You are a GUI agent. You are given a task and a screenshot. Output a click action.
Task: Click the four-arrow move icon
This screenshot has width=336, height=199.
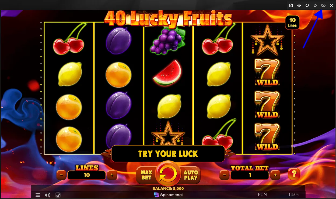click(299, 5)
